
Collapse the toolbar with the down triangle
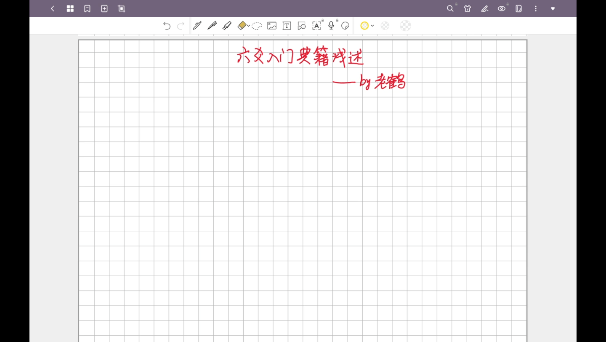(553, 8)
